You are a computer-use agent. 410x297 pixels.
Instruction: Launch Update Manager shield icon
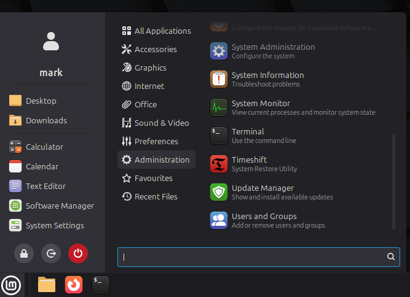[219, 192]
